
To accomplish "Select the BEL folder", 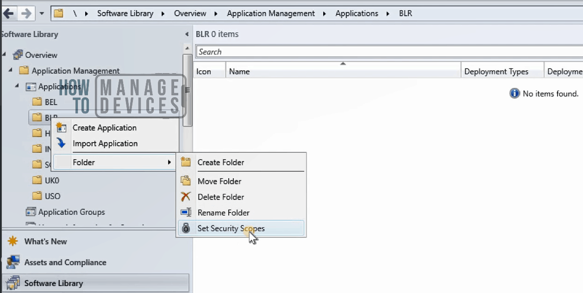I will click(x=51, y=102).
